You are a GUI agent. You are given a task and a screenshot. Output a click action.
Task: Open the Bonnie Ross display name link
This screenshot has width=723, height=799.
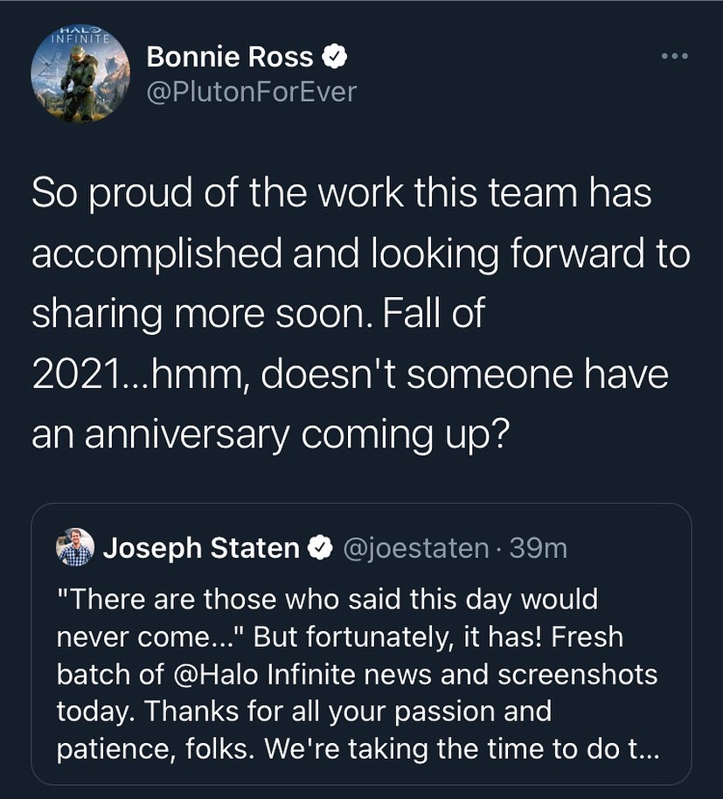click(x=229, y=58)
